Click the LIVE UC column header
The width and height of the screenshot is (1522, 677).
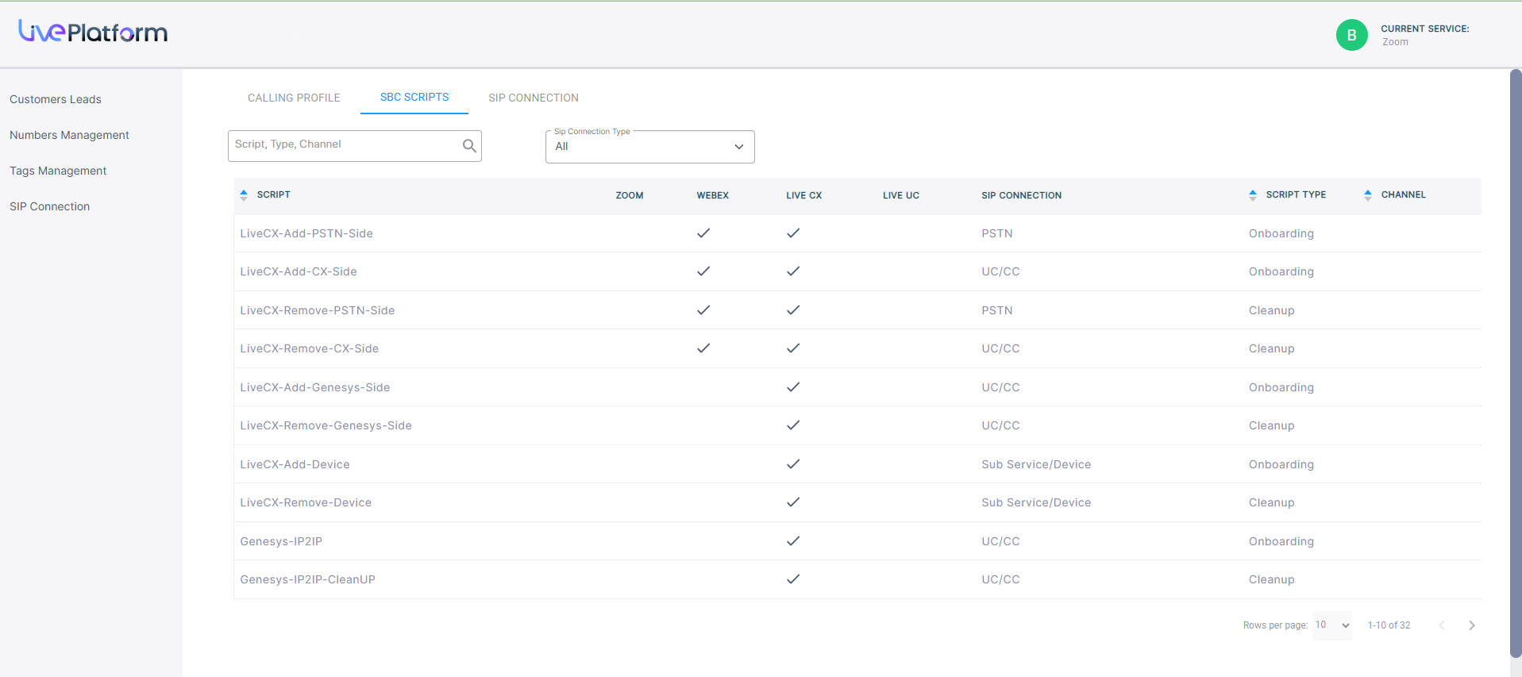(901, 195)
